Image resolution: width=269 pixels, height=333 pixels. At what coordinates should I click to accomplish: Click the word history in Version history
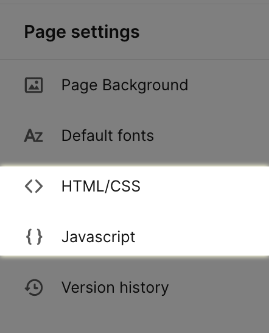pos(144,287)
